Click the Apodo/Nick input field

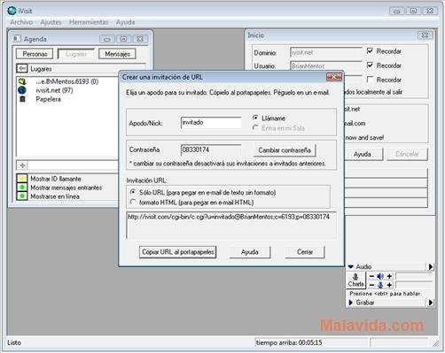(x=211, y=122)
